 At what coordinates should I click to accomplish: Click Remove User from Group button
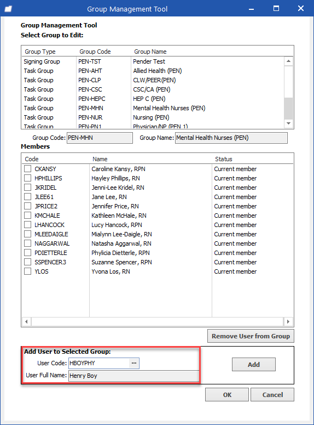click(x=251, y=336)
